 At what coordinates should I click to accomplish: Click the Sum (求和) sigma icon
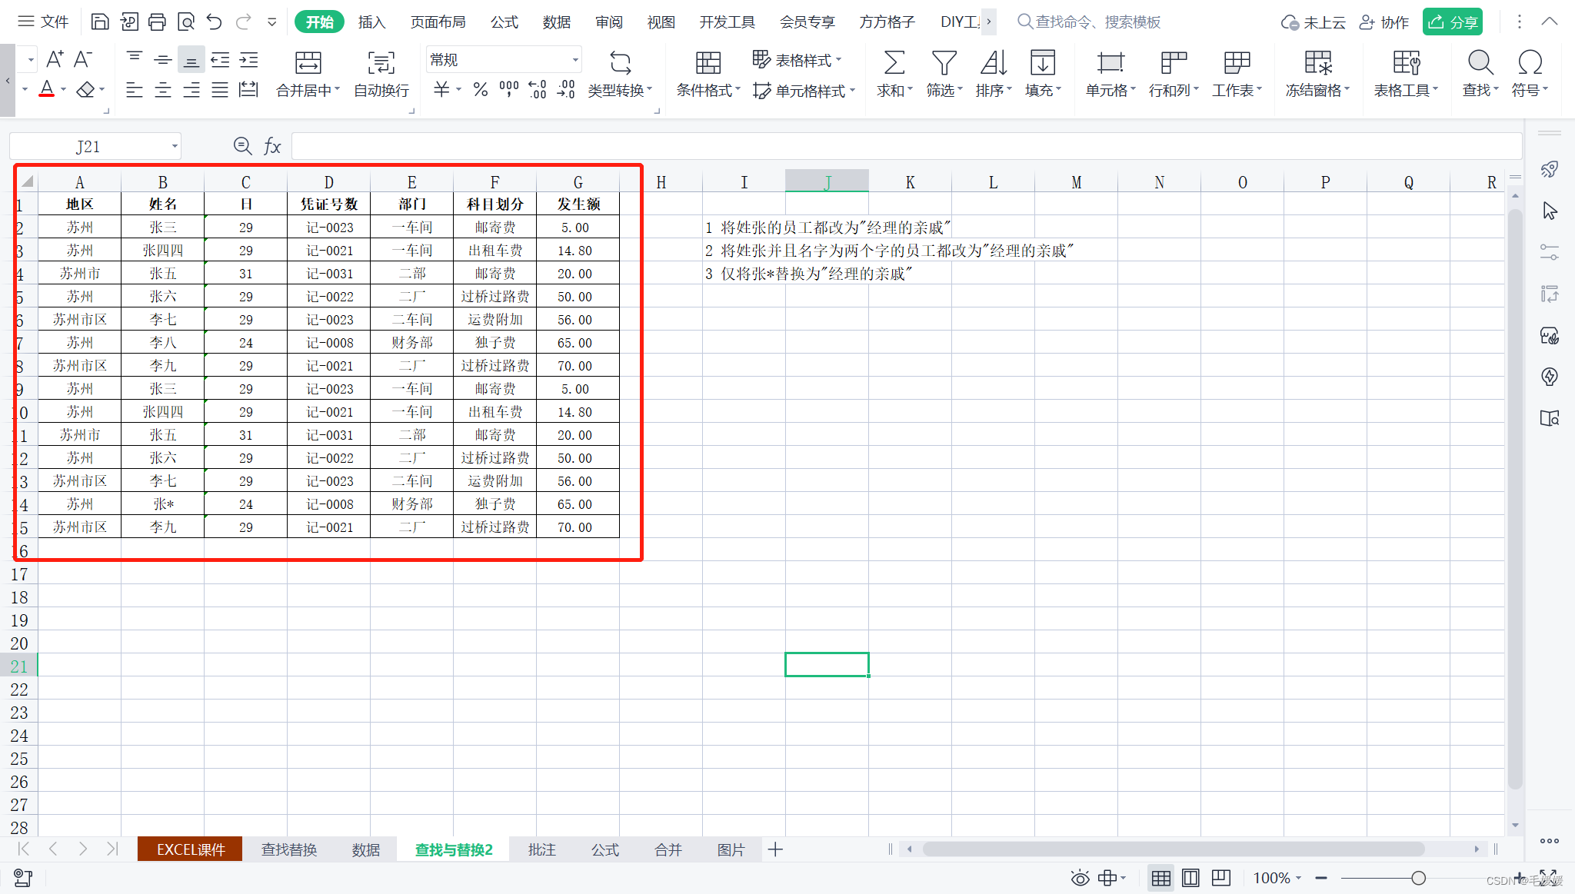894,63
